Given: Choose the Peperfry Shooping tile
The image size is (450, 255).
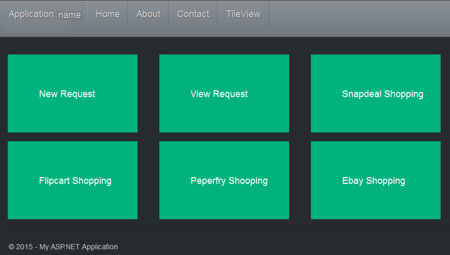Looking at the screenshot, I should click(x=224, y=180).
